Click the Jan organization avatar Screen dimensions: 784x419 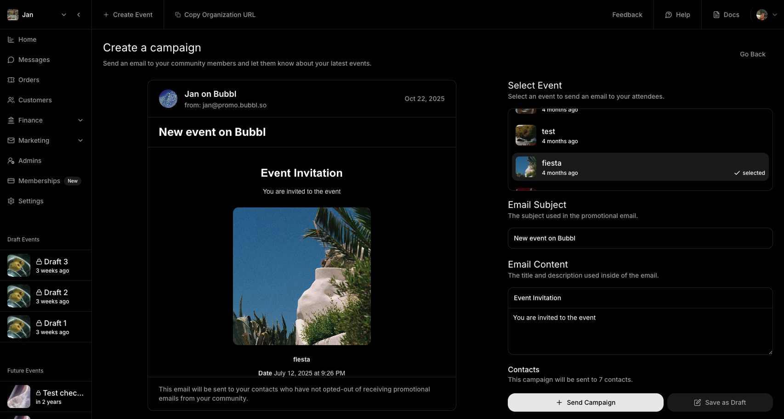coord(13,15)
